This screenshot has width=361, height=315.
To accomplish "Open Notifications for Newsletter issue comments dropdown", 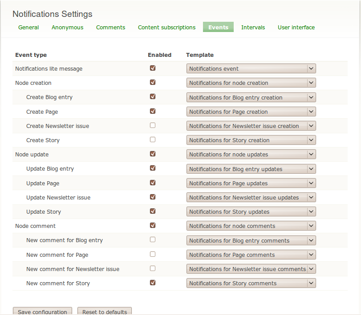I will (x=251, y=269).
